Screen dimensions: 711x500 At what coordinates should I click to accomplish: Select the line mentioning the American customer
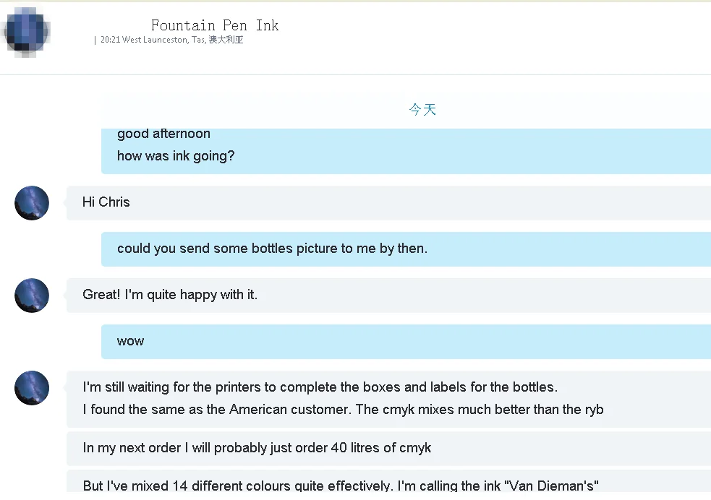pyautogui.click(x=343, y=410)
